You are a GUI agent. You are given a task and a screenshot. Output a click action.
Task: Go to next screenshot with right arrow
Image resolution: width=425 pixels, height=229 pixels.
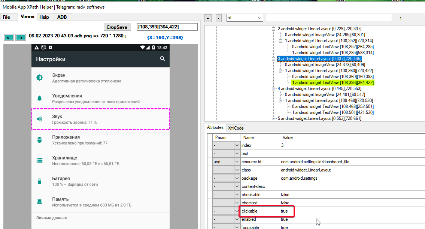21,37
